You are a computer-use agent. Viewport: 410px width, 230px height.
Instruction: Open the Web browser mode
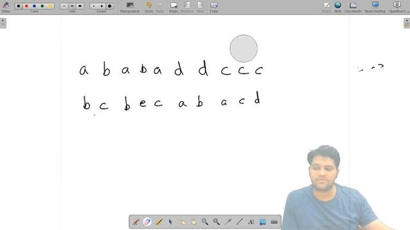338,7
